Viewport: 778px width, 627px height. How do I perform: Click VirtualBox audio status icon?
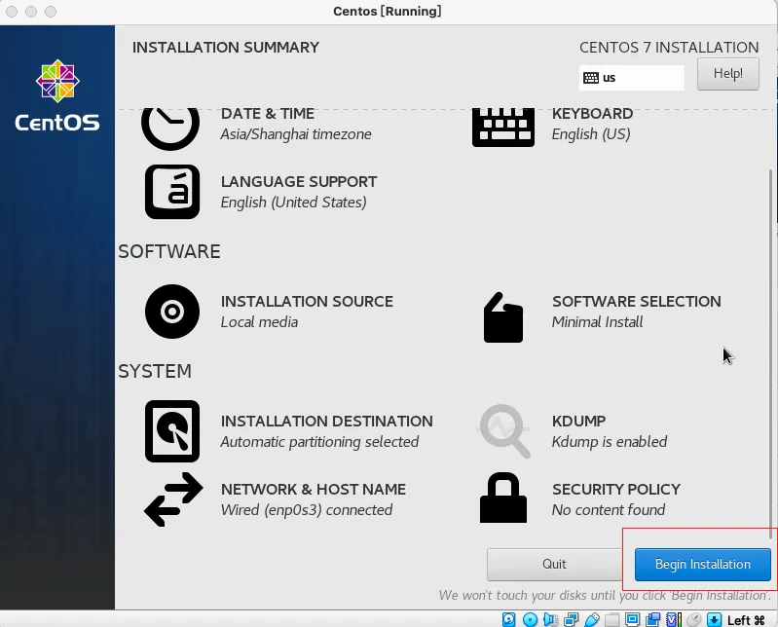[550, 619]
